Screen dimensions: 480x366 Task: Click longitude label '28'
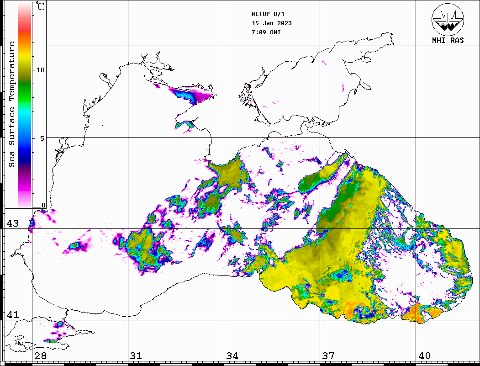[x=40, y=355]
